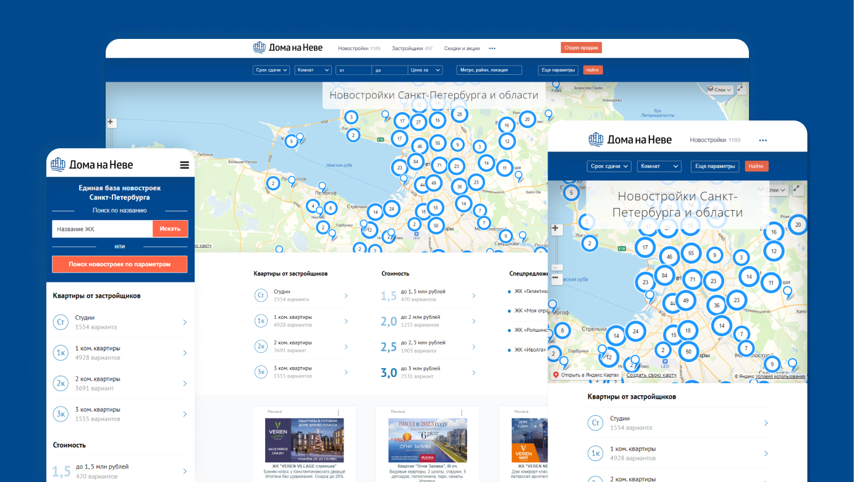
Task: Expand the tablet map to fullscreen
Action: point(797,190)
